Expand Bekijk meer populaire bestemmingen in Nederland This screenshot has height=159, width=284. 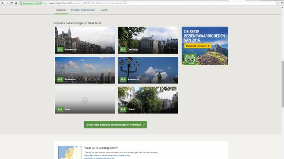pyautogui.click(x=115, y=125)
